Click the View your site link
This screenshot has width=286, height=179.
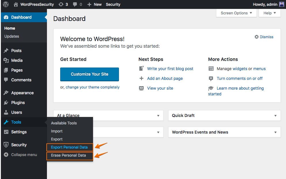coord(160,88)
